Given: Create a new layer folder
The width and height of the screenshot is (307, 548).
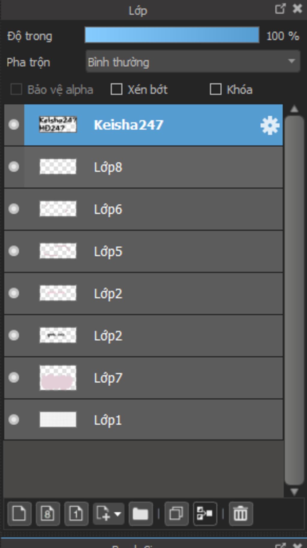Looking at the screenshot, I should (140, 514).
